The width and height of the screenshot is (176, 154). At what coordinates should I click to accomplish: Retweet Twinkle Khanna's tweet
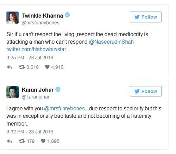[22, 67]
